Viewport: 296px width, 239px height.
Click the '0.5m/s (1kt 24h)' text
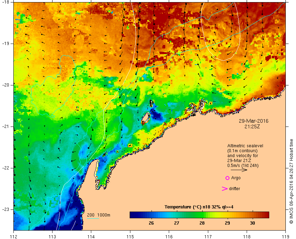(243, 166)
